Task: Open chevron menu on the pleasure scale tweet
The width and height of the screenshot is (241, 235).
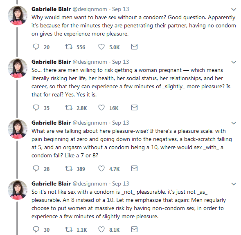Action: (x=234, y=123)
